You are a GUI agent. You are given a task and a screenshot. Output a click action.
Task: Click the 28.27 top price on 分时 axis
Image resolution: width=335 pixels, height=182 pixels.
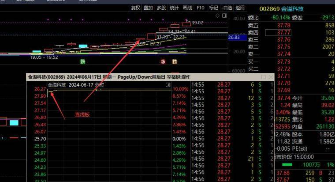click(x=40, y=89)
